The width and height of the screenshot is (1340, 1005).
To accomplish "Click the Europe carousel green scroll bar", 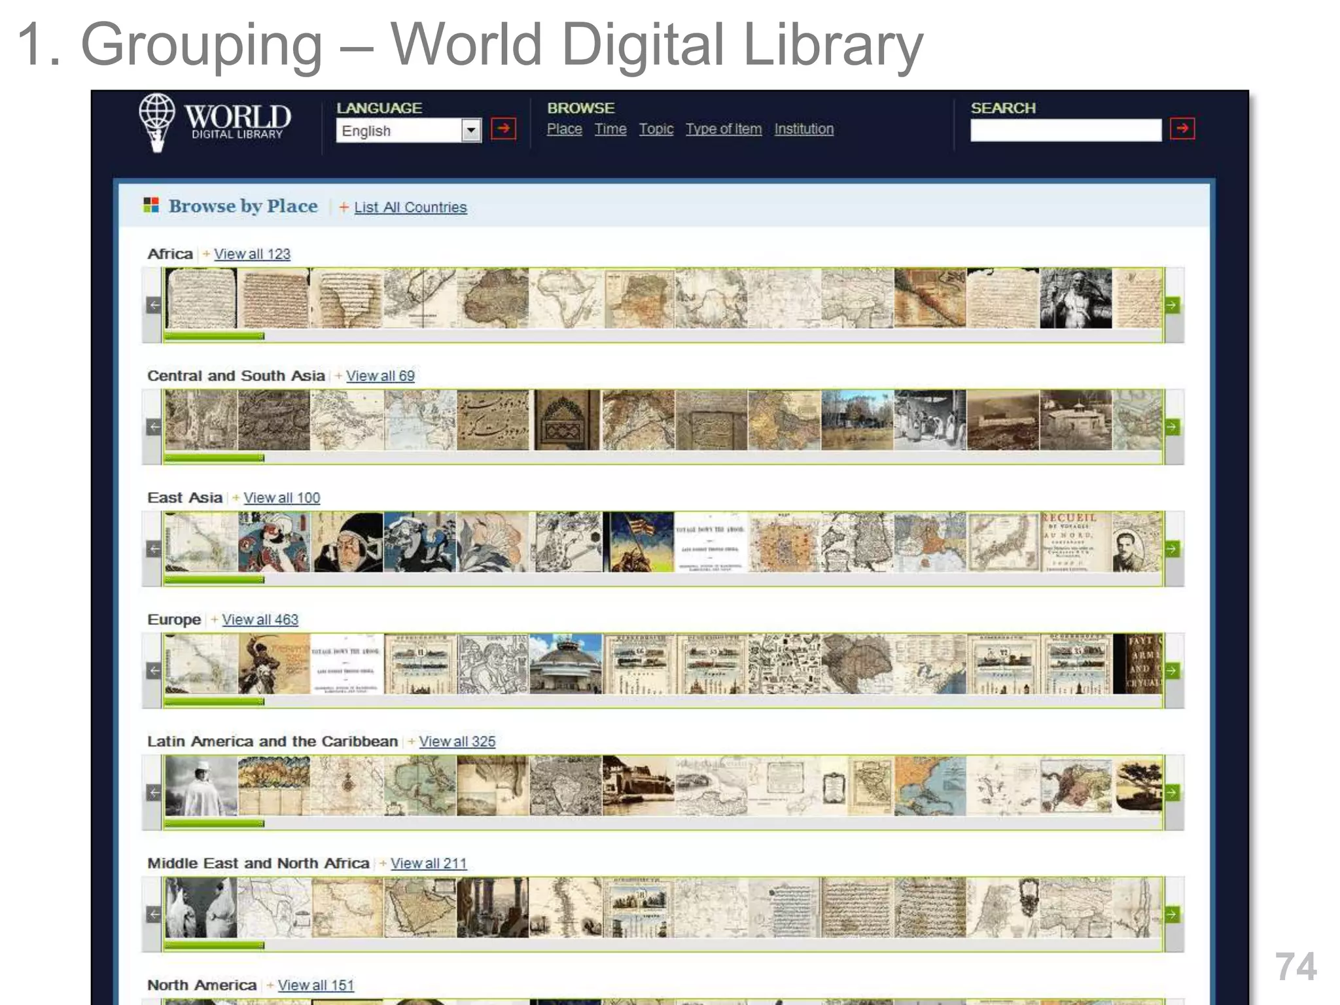I will pos(214,701).
